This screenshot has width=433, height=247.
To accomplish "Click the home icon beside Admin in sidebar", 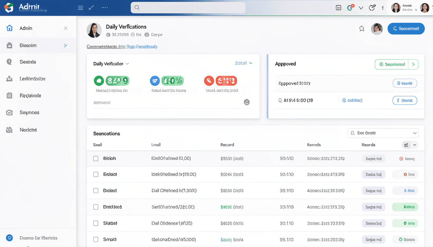I will [10, 28].
